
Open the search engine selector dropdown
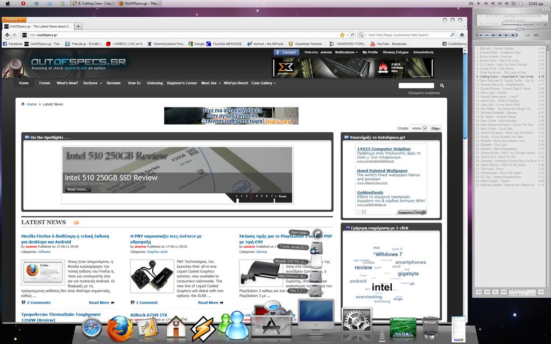pos(363,35)
